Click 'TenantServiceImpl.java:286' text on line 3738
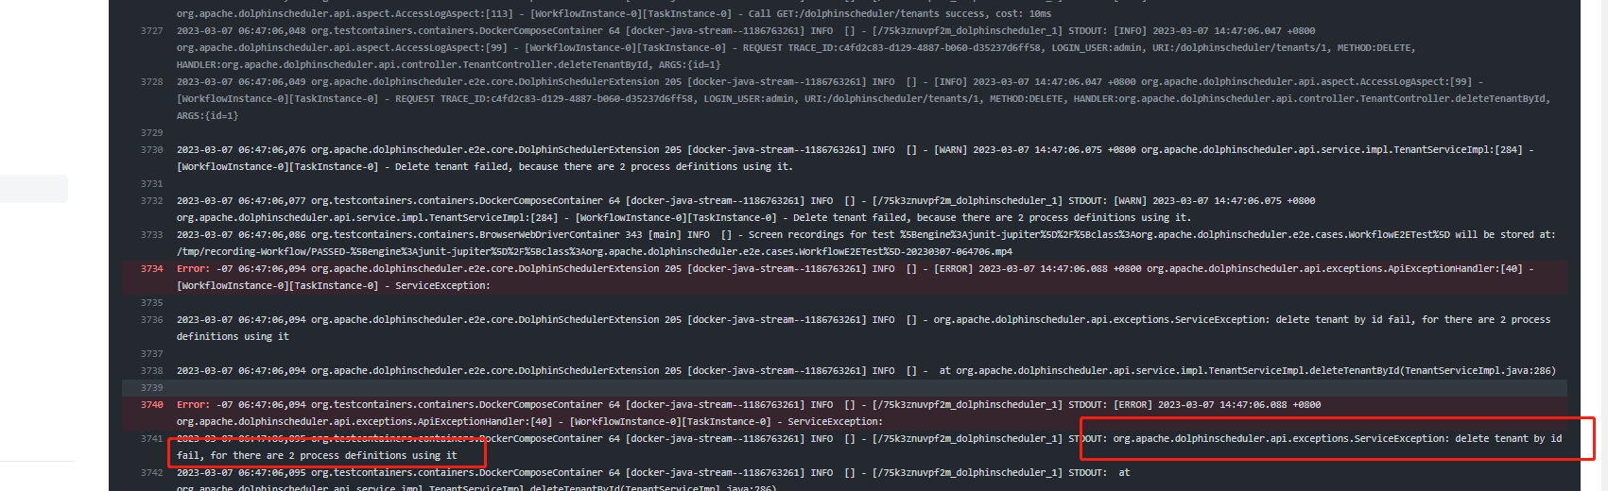 coord(1478,371)
